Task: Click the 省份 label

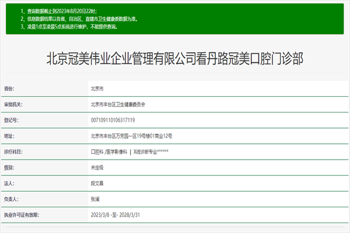Action: pyautogui.click(x=9, y=89)
